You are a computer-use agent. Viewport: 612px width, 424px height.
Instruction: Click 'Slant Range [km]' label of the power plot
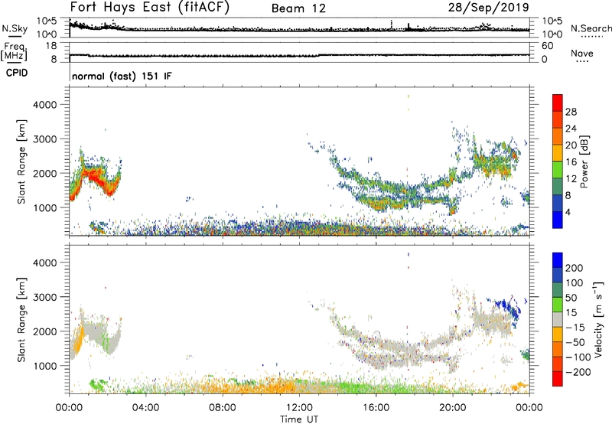click(x=21, y=161)
